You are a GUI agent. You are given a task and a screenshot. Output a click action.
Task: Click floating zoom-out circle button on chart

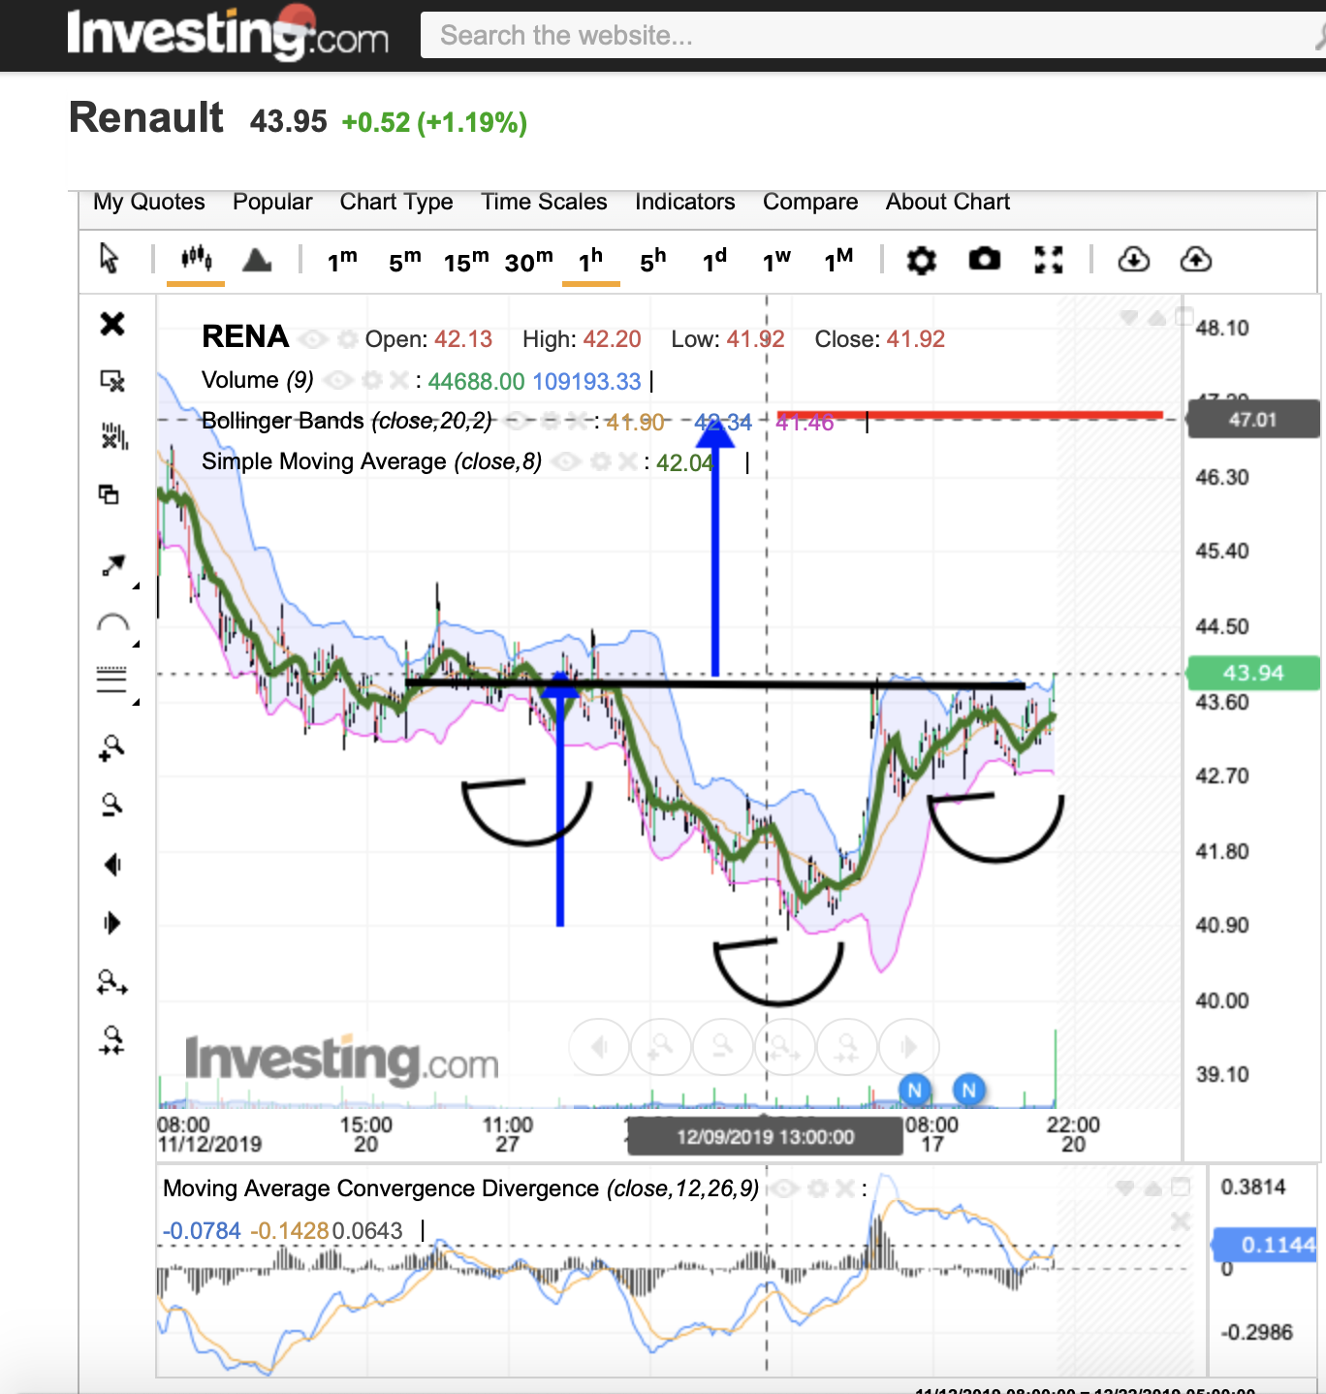[x=723, y=1047]
